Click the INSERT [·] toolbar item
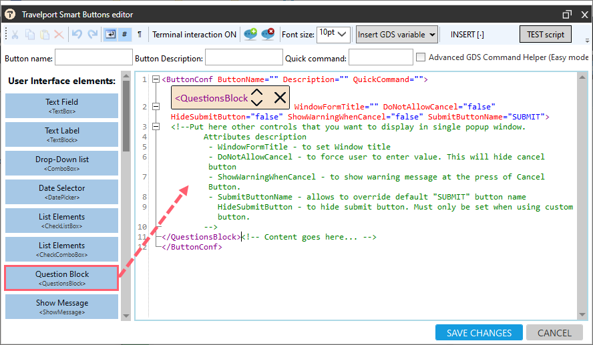 coord(467,35)
